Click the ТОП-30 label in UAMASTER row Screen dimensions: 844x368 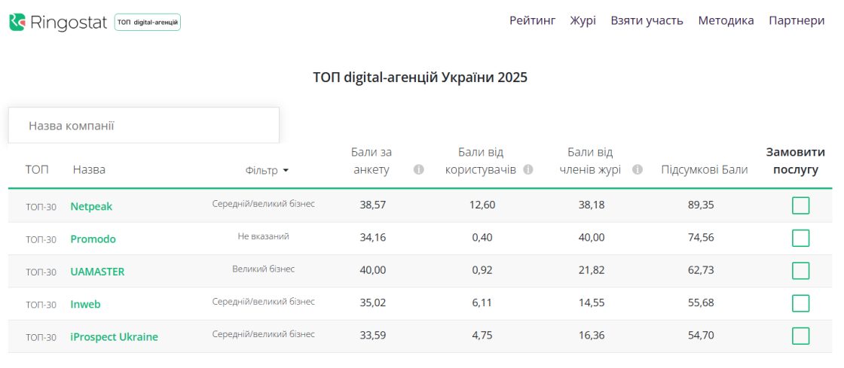pyautogui.click(x=41, y=272)
